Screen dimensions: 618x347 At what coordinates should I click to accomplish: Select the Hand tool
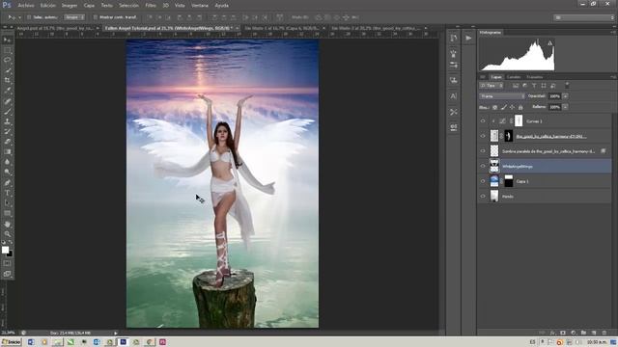coord(7,224)
